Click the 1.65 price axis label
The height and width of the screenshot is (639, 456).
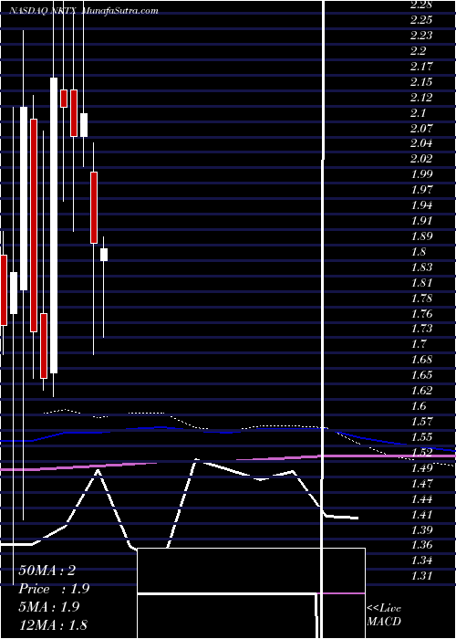pyautogui.click(x=421, y=375)
